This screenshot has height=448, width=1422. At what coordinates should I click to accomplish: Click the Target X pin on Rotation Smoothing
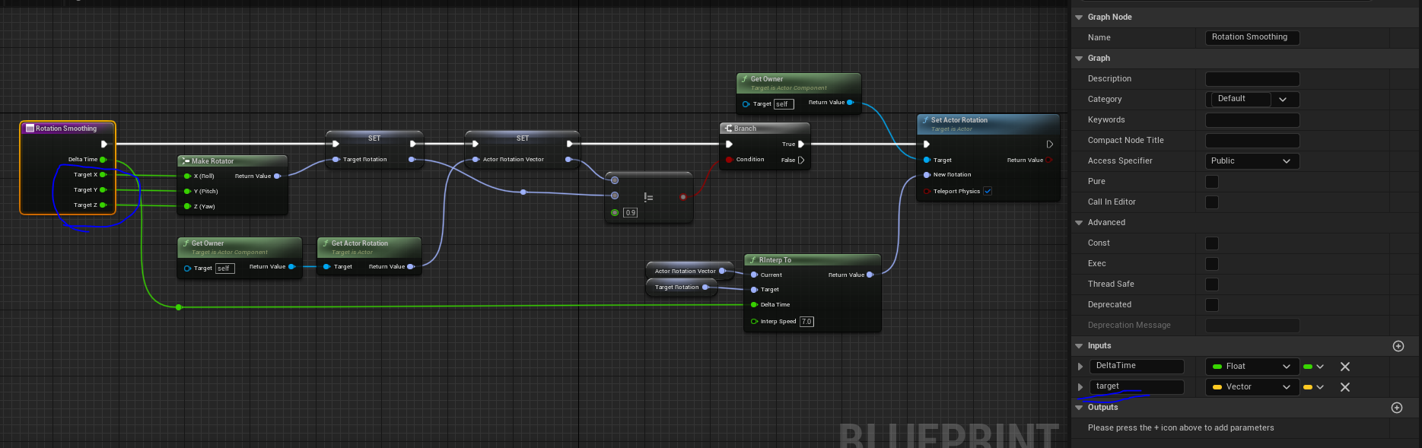coord(103,175)
